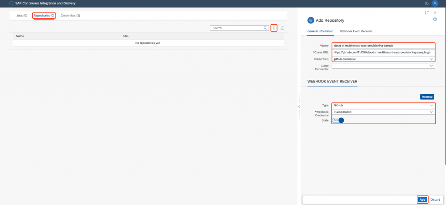Collapse the side panel with the splitter arrow
The height and width of the screenshot is (205, 446).
click(299, 106)
